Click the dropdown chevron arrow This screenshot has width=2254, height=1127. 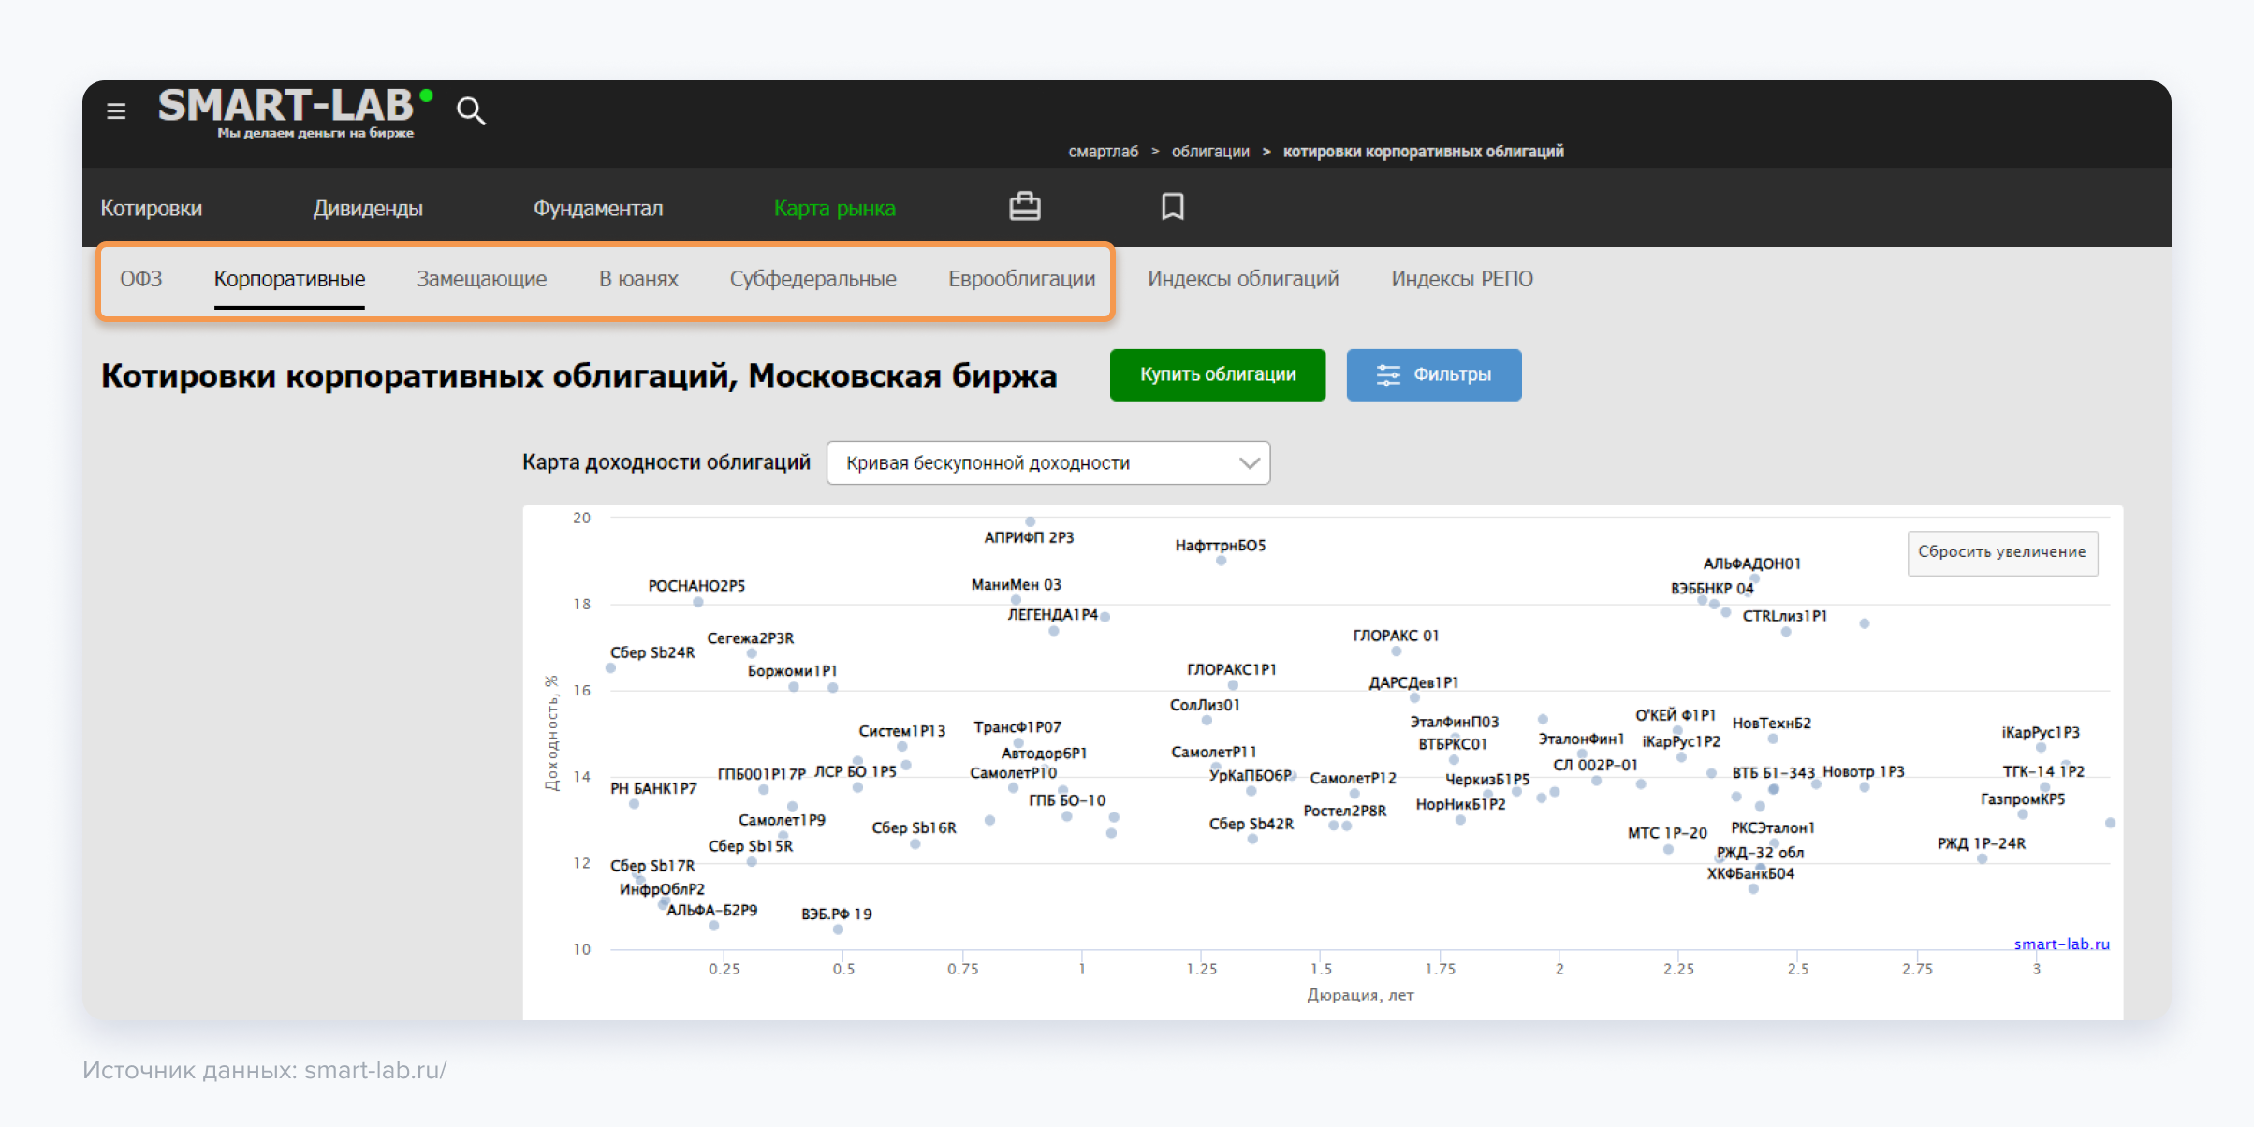pos(1249,463)
